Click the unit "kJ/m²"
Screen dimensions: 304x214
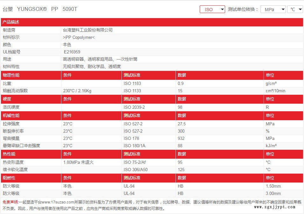point(271,146)
